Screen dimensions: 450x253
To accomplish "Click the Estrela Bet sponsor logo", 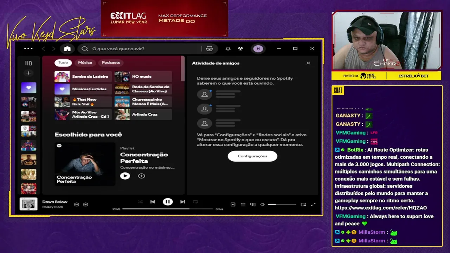I will pos(413,76).
